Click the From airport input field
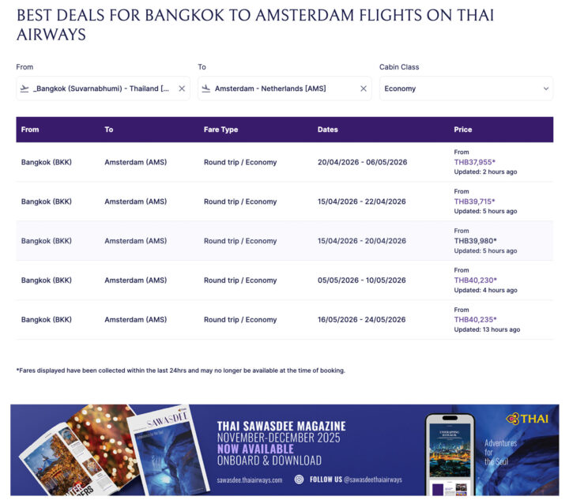Viewport: 569px width, 504px height. [x=100, y=88]
